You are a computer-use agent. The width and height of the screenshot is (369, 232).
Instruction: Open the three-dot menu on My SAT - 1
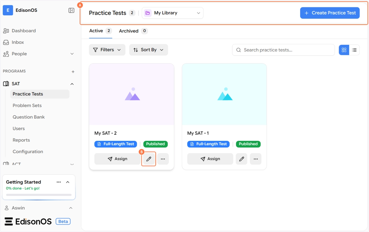click(x=256, y=159)
